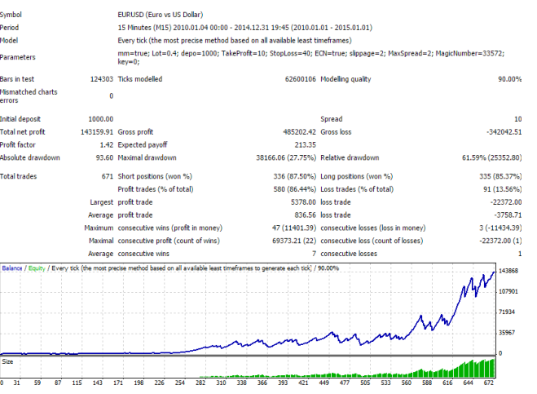This screenshot has width=537, height=394.
Task: Click the average loss trade value -3758.71
Action: point(508,215)
